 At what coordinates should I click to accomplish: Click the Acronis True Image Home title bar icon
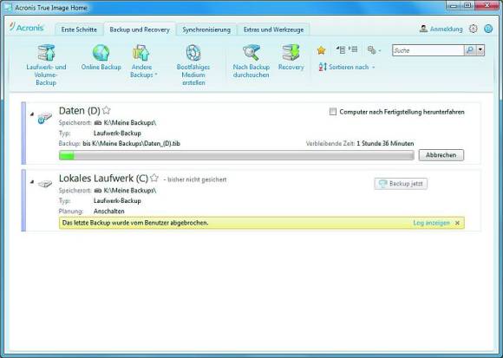pos(8,8)
